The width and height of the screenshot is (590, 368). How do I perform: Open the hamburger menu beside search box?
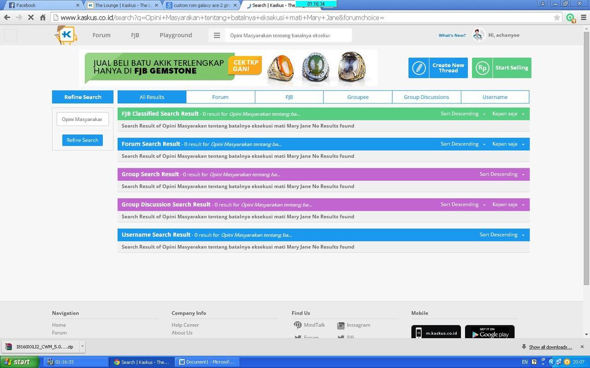tap(217, 35)
